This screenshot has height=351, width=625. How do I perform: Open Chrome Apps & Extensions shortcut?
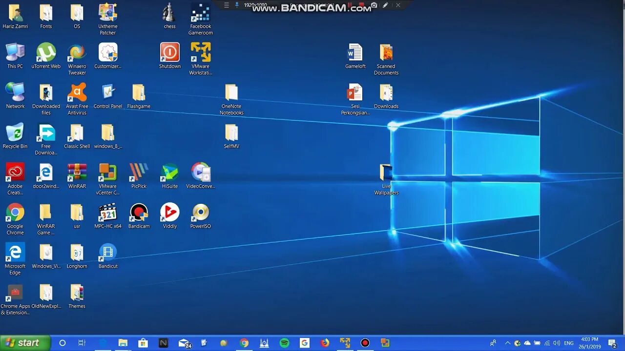[x=15, y=299]
